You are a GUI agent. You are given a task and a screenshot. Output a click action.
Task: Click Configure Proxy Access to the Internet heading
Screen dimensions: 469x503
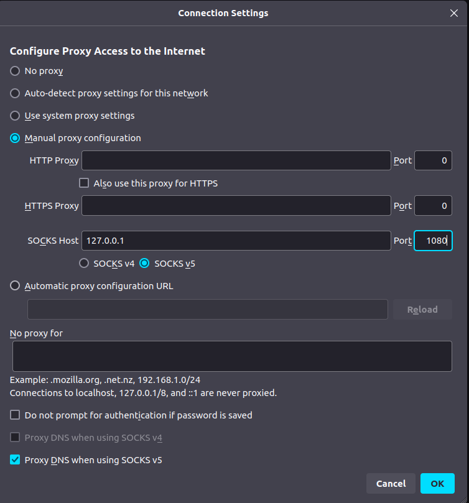tap(107, 51)
